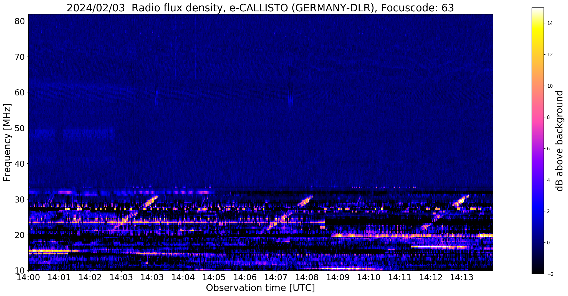Click the 14:09 time axis tick label

[x=338, y=277]
